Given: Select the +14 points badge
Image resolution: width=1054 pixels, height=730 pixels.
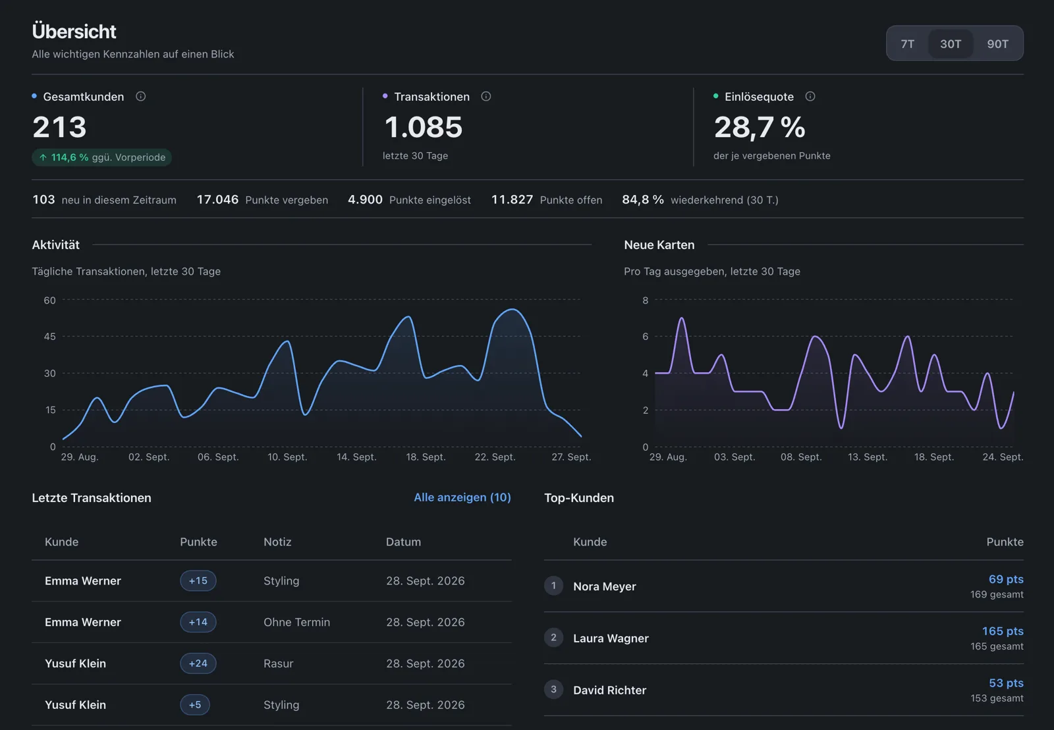Looking at the screenshot, I should tap(198, 622).
